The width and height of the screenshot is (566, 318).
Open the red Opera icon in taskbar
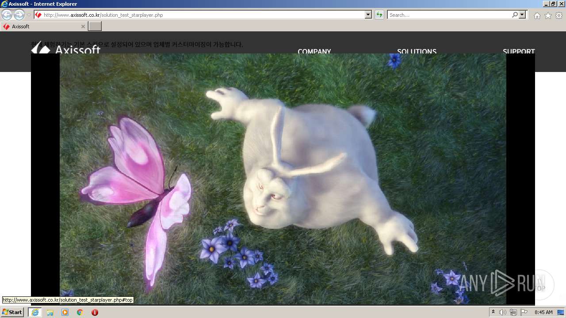(95, 312)
